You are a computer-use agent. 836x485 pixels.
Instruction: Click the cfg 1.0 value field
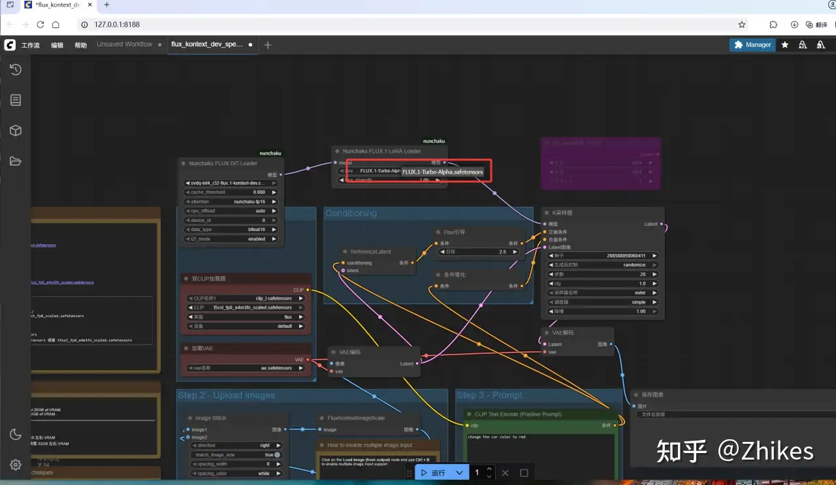coord(603,284)
